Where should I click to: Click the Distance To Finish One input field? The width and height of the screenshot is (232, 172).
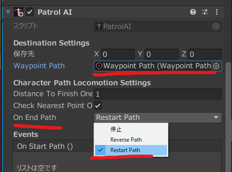click(x=158, y=94)
